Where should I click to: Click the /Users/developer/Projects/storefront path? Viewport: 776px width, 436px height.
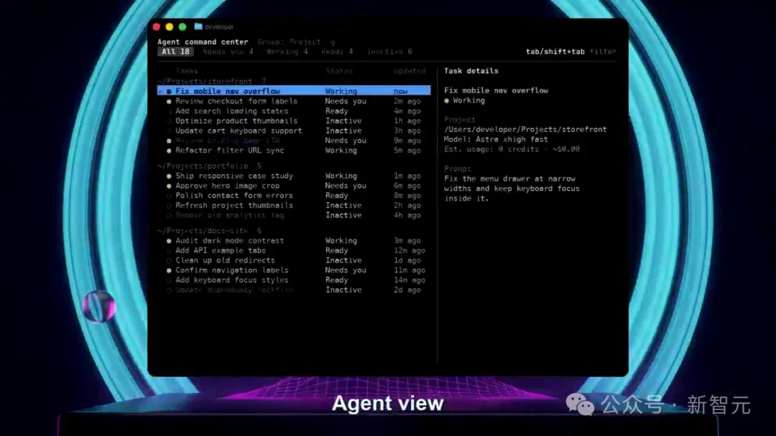525,130
